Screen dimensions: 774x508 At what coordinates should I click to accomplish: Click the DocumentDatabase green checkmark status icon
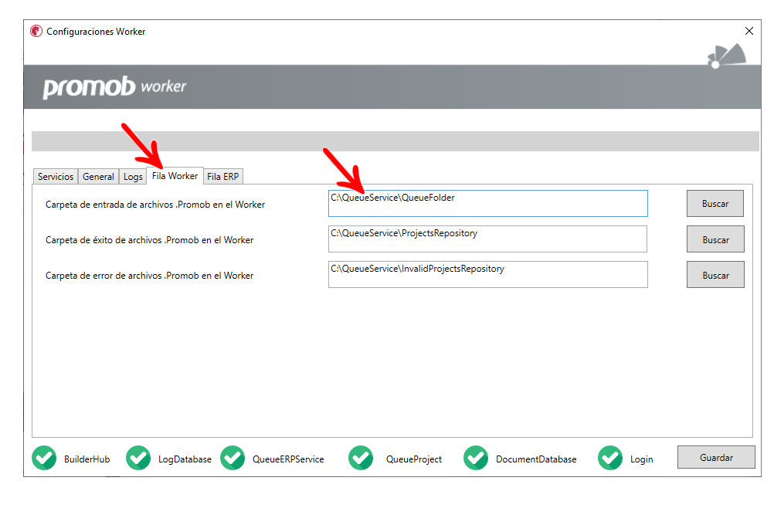476,458
